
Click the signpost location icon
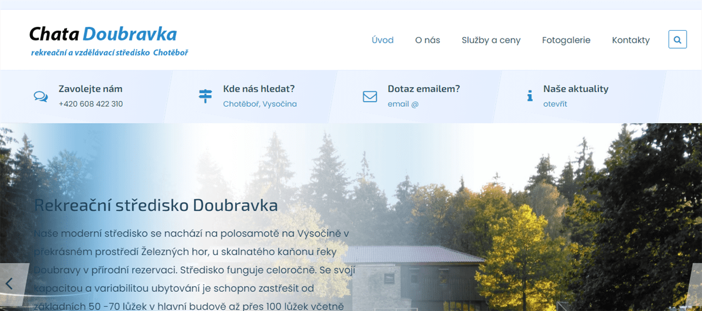pyautogui.click(x=205, y=96)
